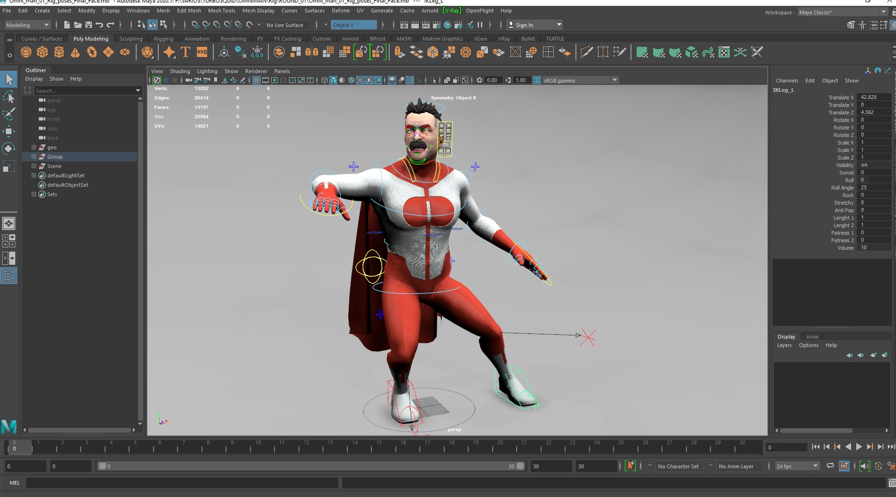Activate the Scale tool in toolbox
The width and height of the screenshot is (896, 497).
(9, 166)
